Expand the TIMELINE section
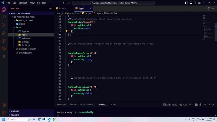Screen dimensions: 217x122 pos(31,115)
